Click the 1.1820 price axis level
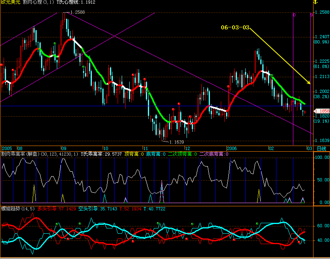The height and width of the screenshot is (259, 330). pyautogui.click(x=322, y=116)
